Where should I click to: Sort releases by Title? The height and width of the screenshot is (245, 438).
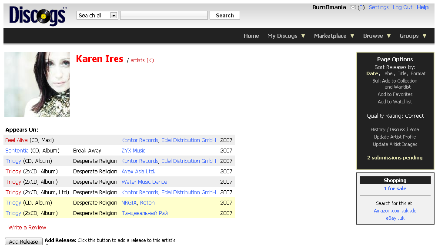(402, 73)
